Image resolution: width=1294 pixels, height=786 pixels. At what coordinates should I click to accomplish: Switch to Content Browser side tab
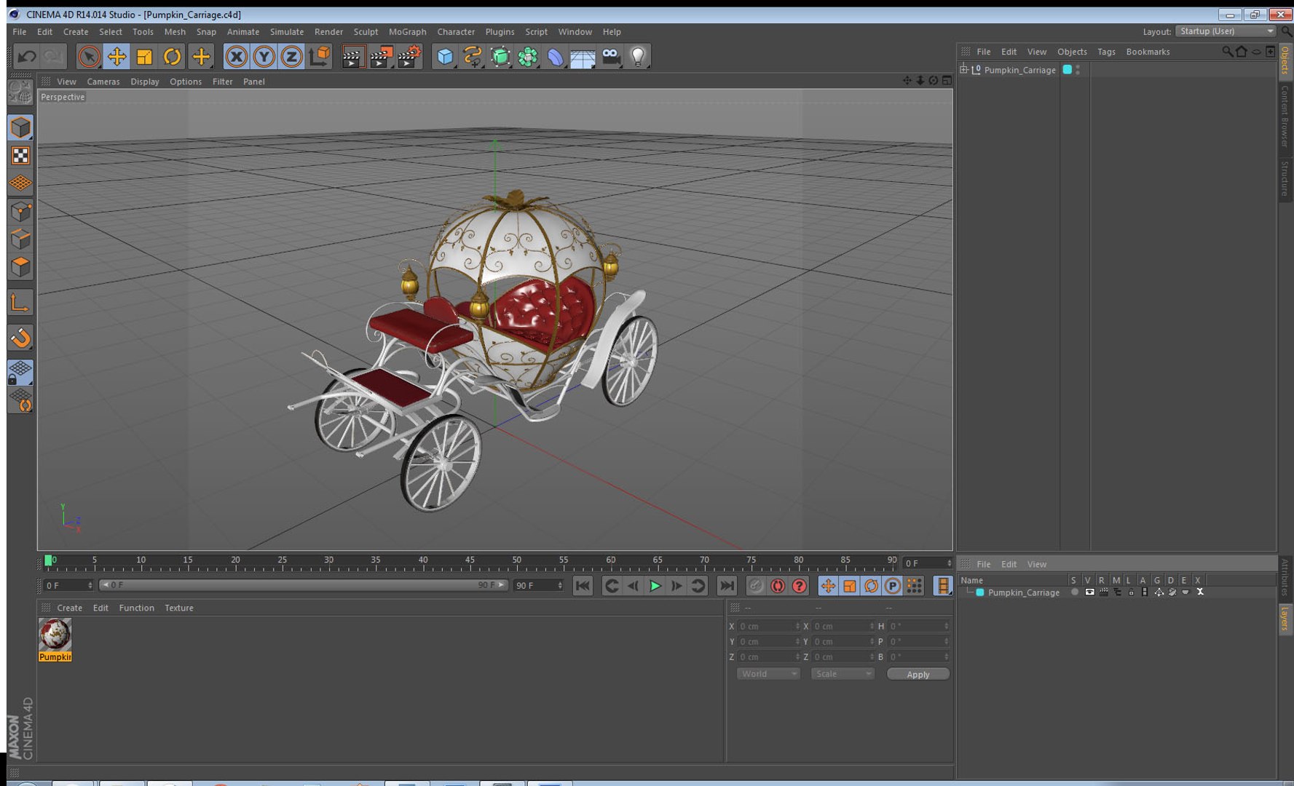[1285, 116]
